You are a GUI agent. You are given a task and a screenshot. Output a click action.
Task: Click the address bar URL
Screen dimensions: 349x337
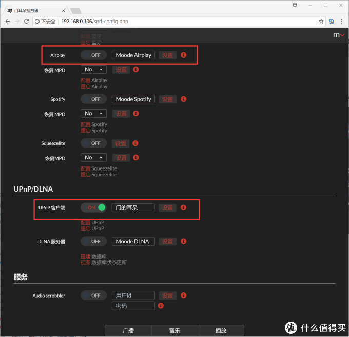[94, 22]
